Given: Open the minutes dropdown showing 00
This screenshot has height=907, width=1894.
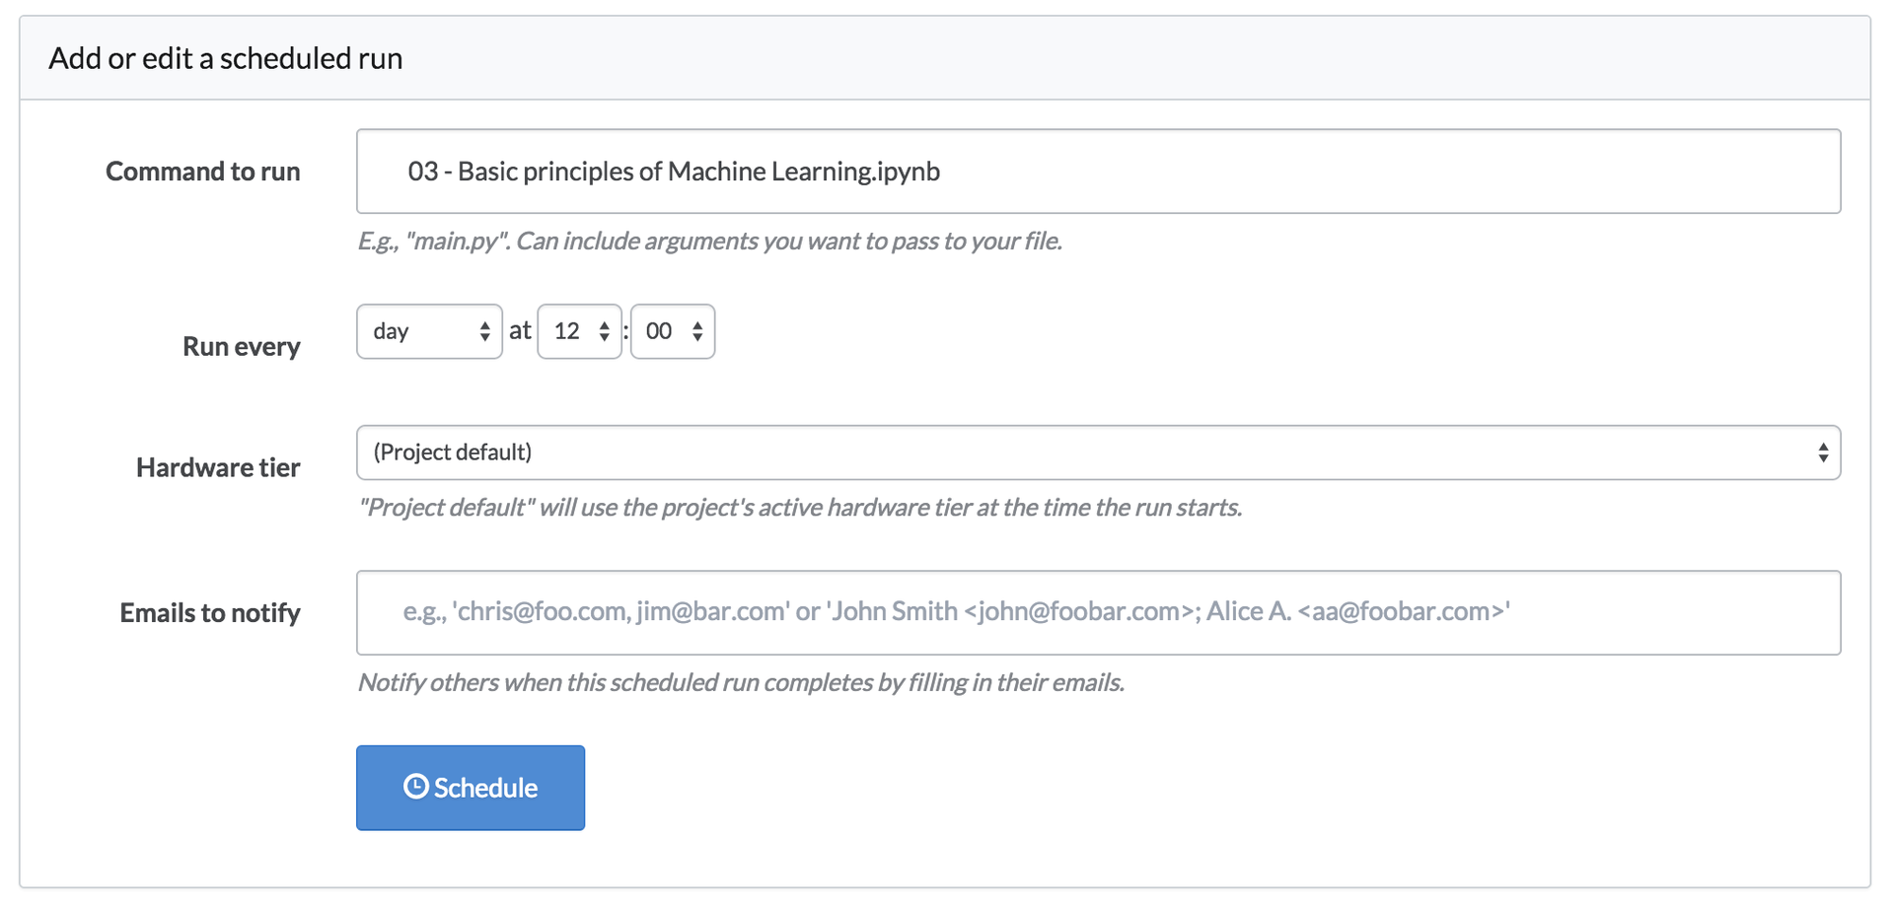Looking at the screenshot, I should pyautogui.click(x=663, y=331).
